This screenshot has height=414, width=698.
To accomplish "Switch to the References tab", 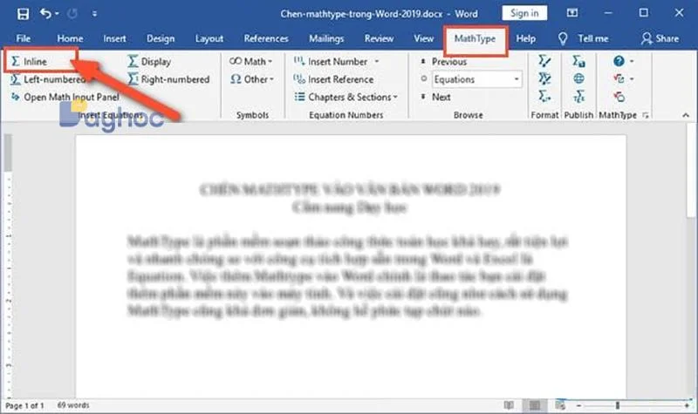I will (266, 38).
